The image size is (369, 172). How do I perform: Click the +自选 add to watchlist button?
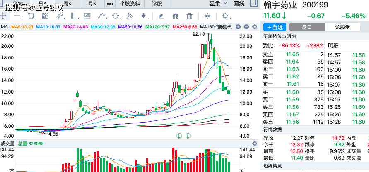coord(275,27)
